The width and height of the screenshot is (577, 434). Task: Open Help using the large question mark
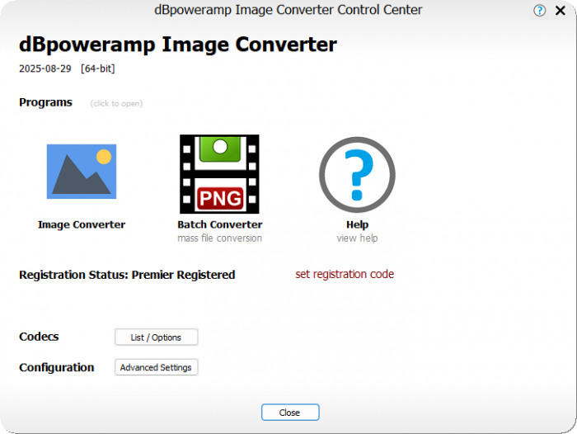(x=357, y=174)
